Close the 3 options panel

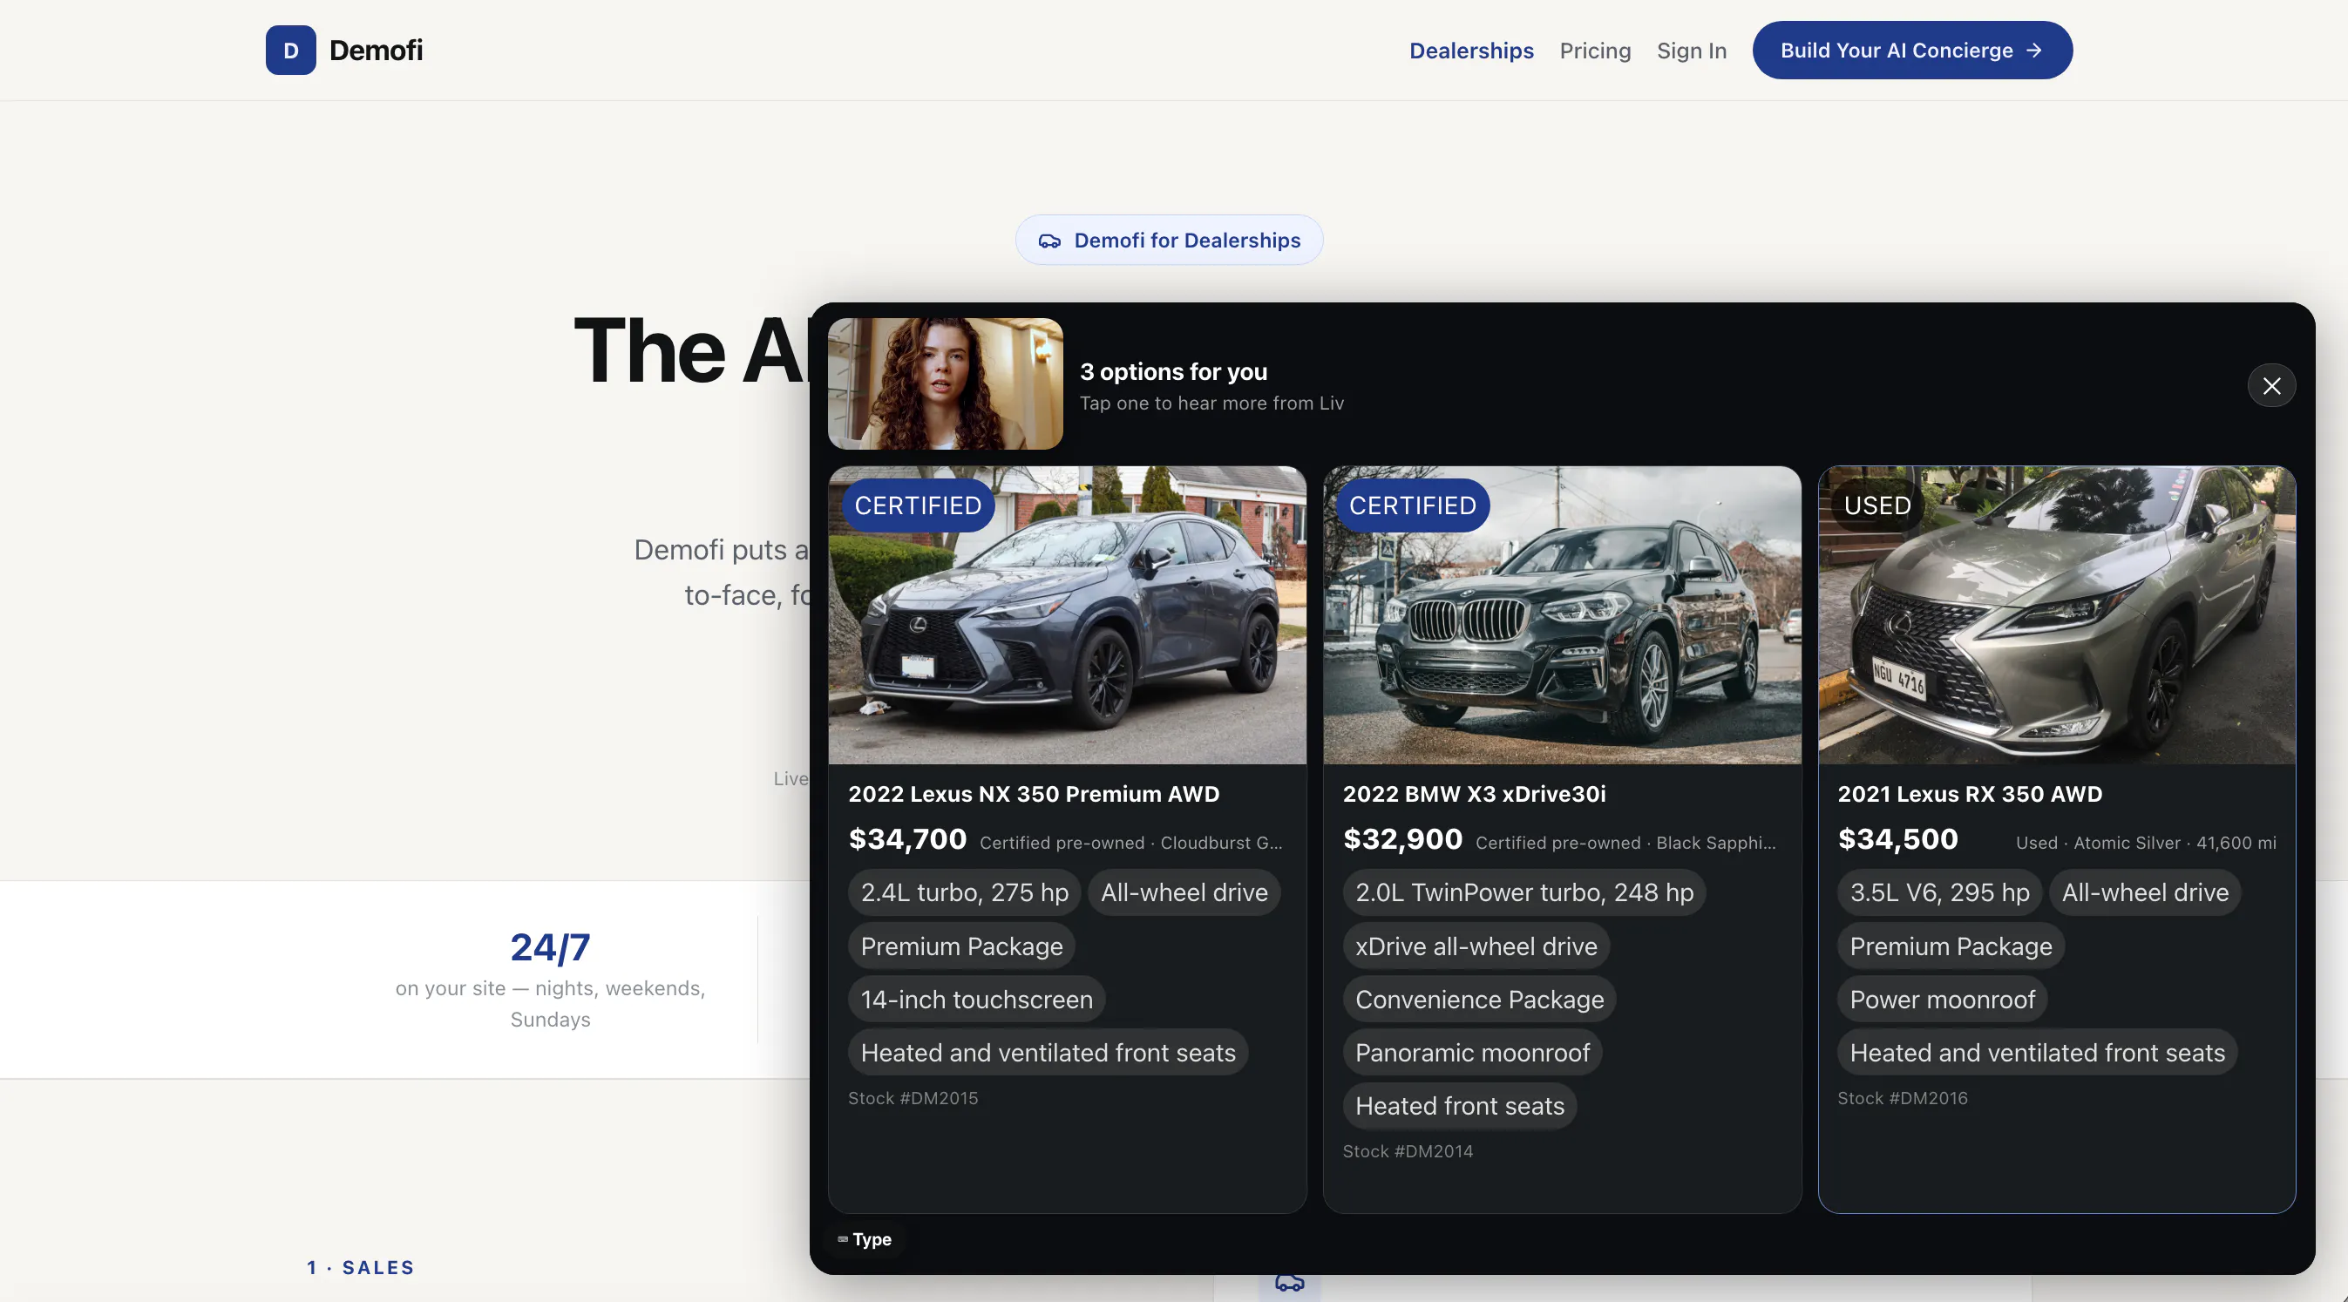coord(2271,385)
